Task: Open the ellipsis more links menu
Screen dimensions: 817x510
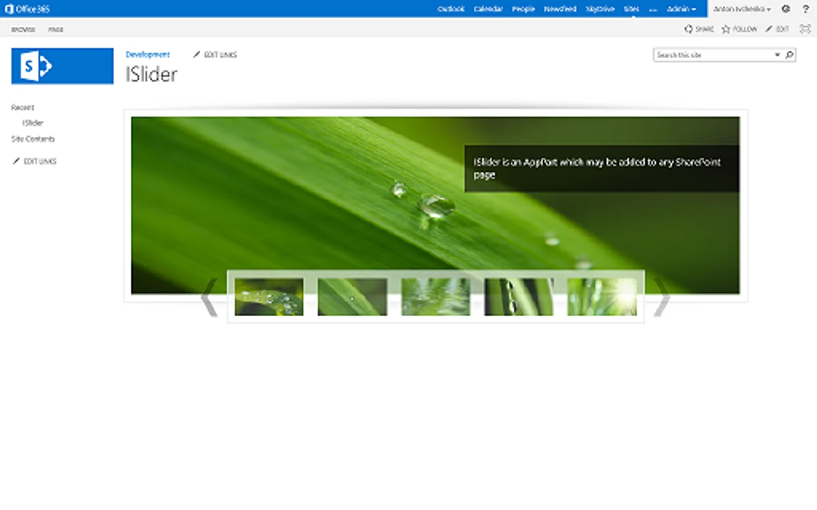Action: (x=653, y=9)
